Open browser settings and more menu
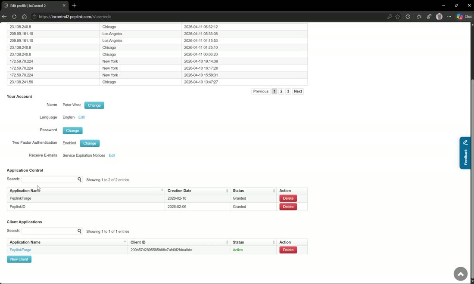This screenshot has width=474, height=284. (449, 17)
